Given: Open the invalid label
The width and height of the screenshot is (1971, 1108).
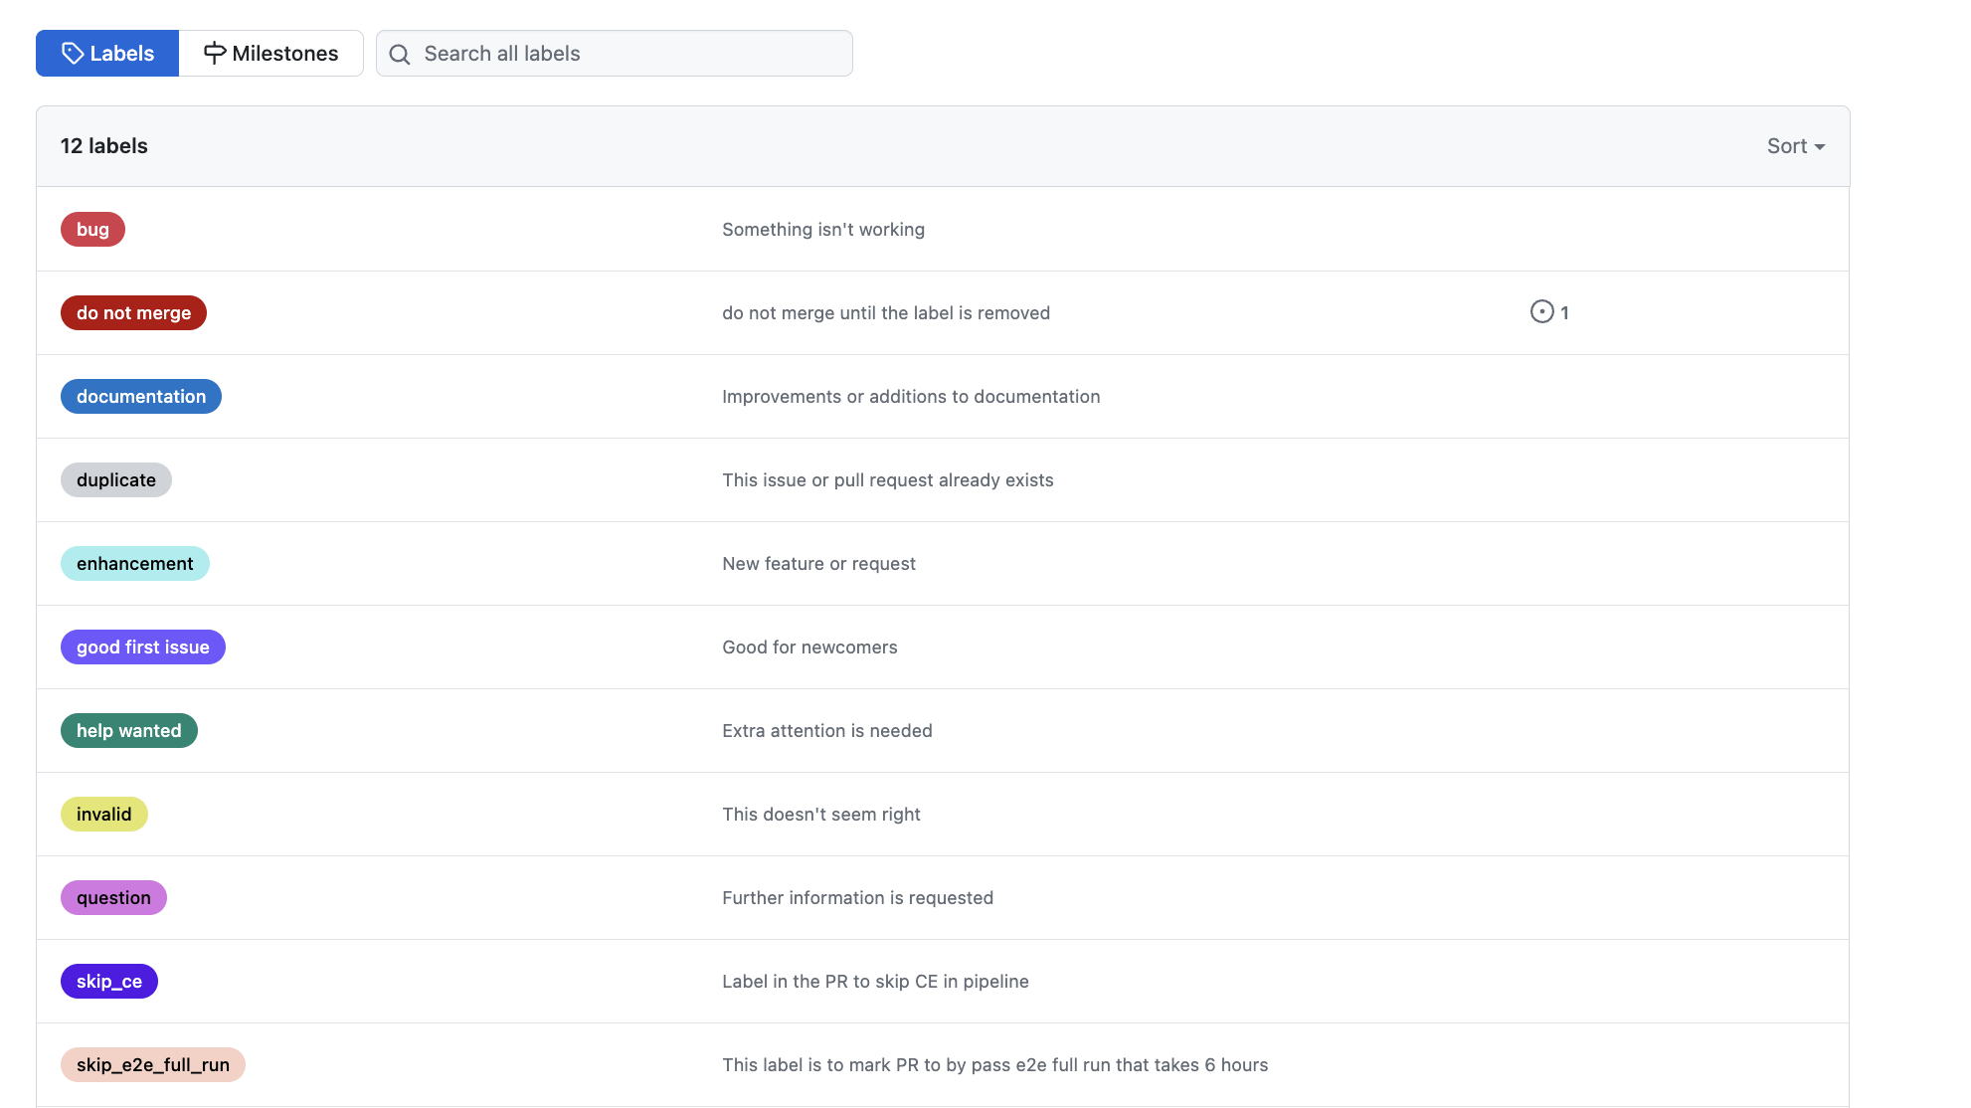Looking at the screenshot, I should 104,815.
